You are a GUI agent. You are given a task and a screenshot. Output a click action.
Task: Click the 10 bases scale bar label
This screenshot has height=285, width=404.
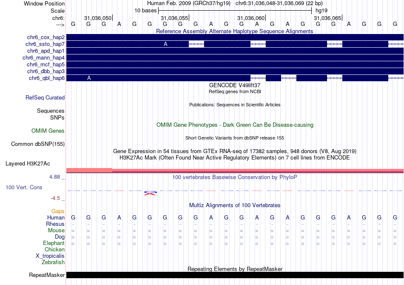click(145, 11)
